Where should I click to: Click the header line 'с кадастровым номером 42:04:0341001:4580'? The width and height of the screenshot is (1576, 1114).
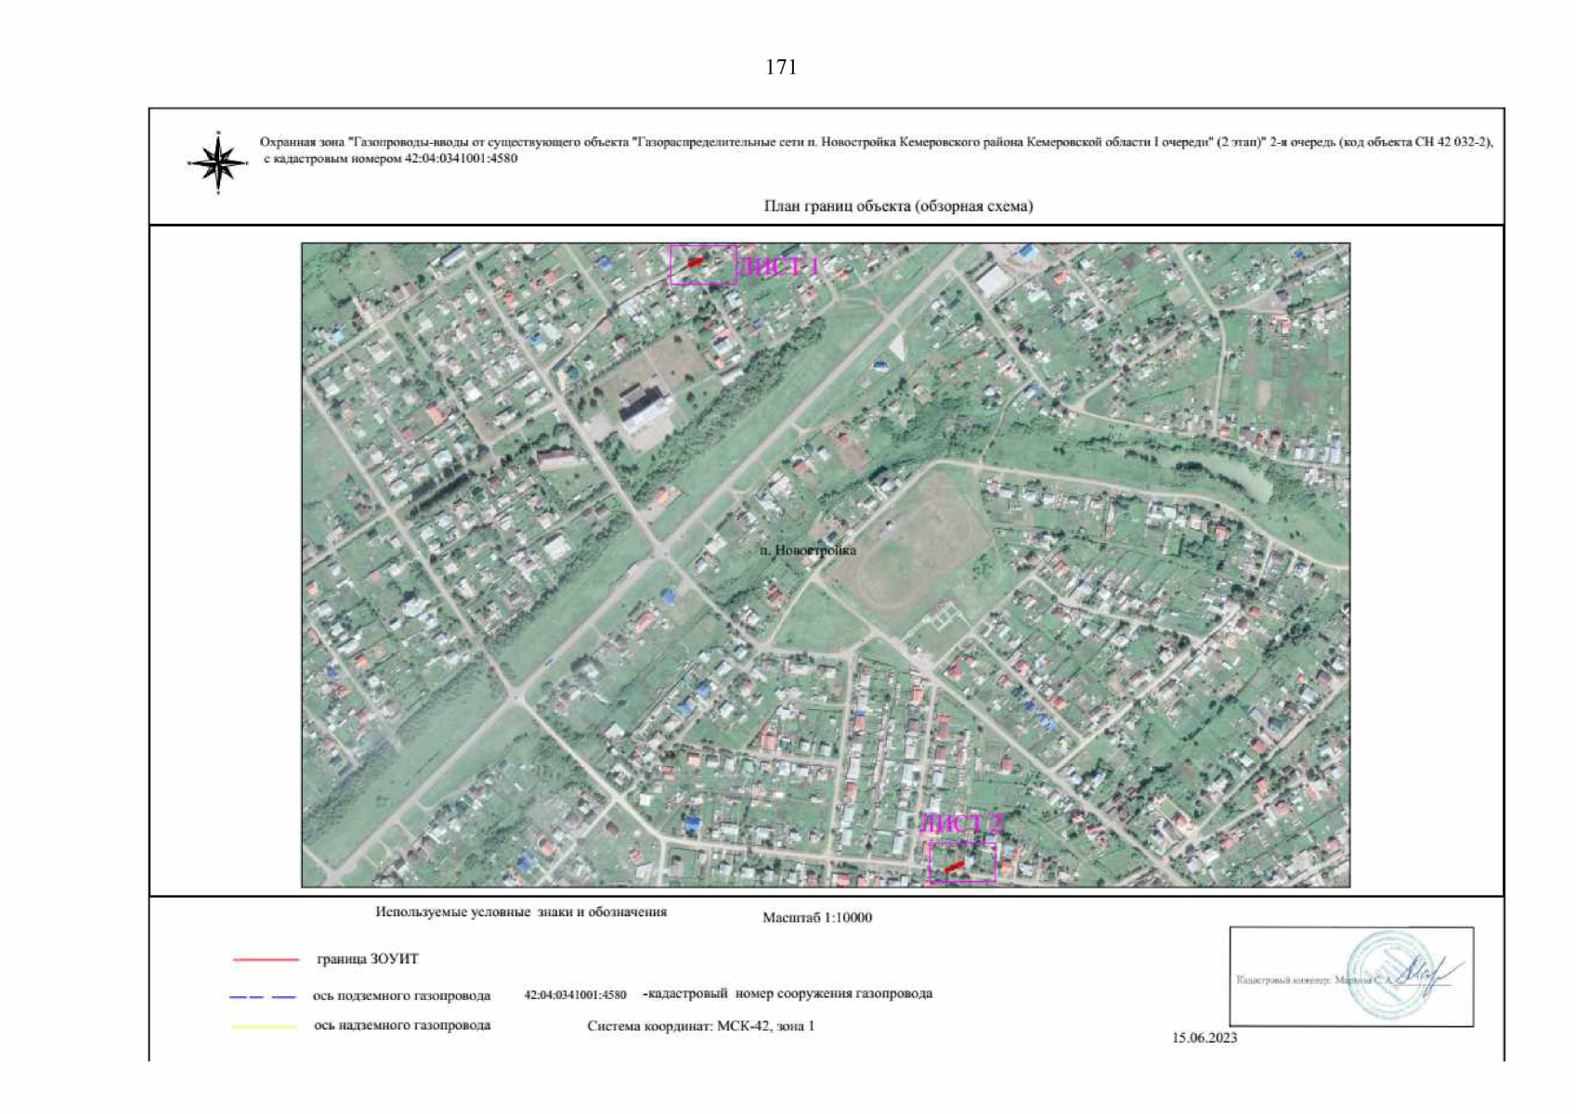390,159
